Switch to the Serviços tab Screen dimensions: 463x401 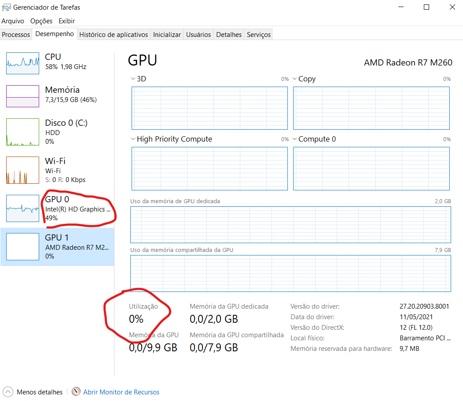pos(259,35)
